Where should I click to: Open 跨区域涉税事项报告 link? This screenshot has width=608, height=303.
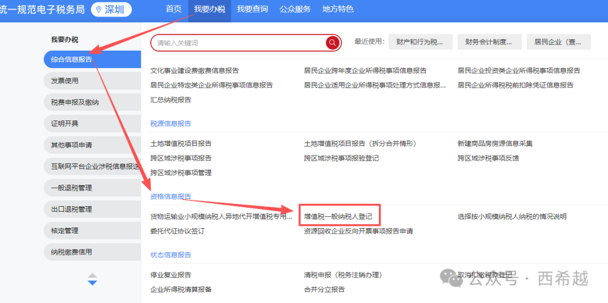(181, 158)
